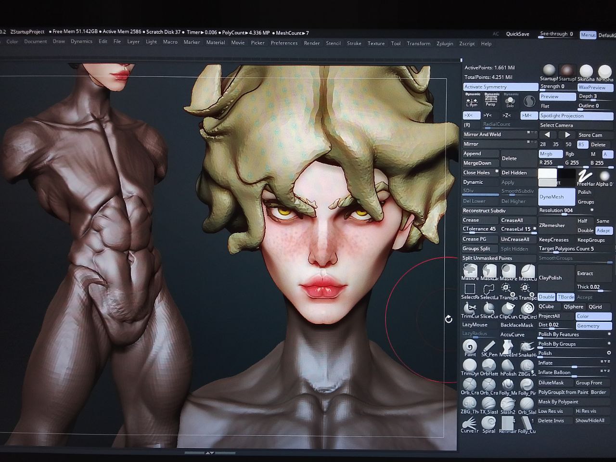Select the hPolish brush

point(508,365)
